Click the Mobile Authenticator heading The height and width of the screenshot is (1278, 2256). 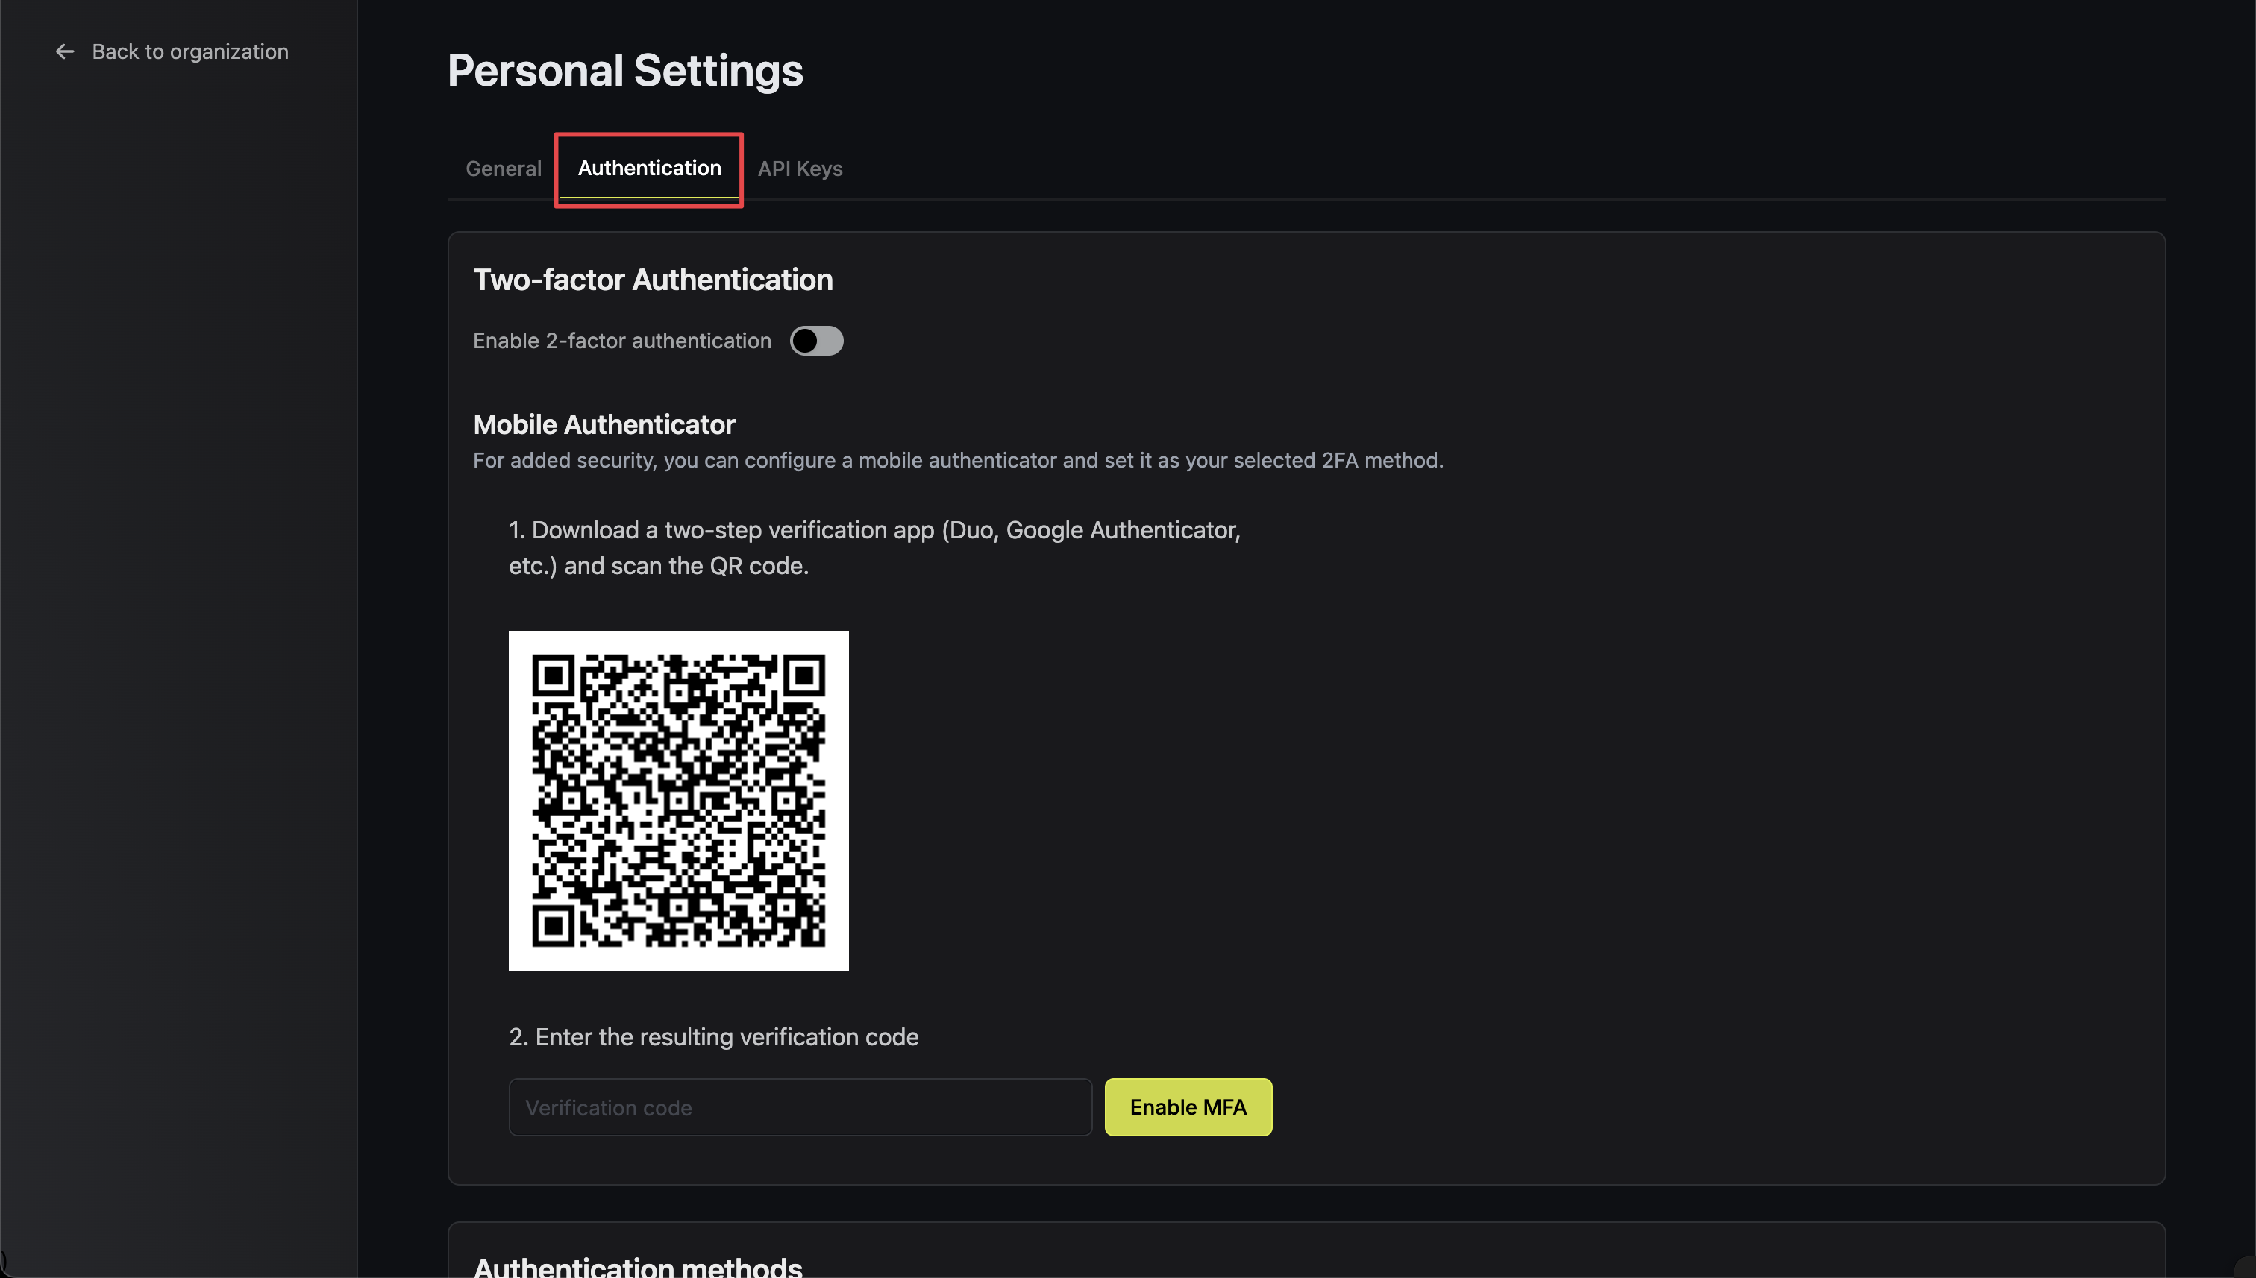click(604, 424)
